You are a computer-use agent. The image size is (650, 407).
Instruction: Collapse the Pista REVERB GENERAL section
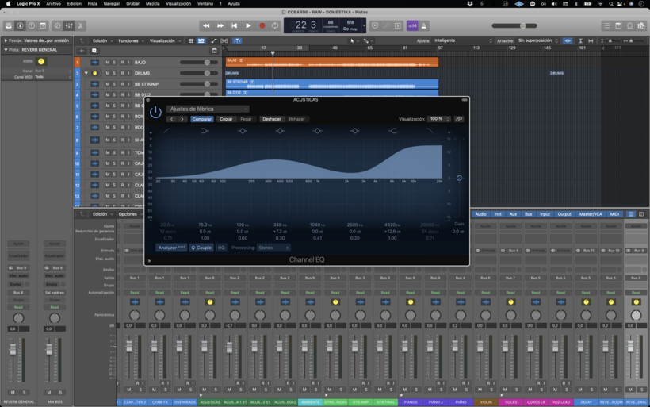[x=6, y=50]
